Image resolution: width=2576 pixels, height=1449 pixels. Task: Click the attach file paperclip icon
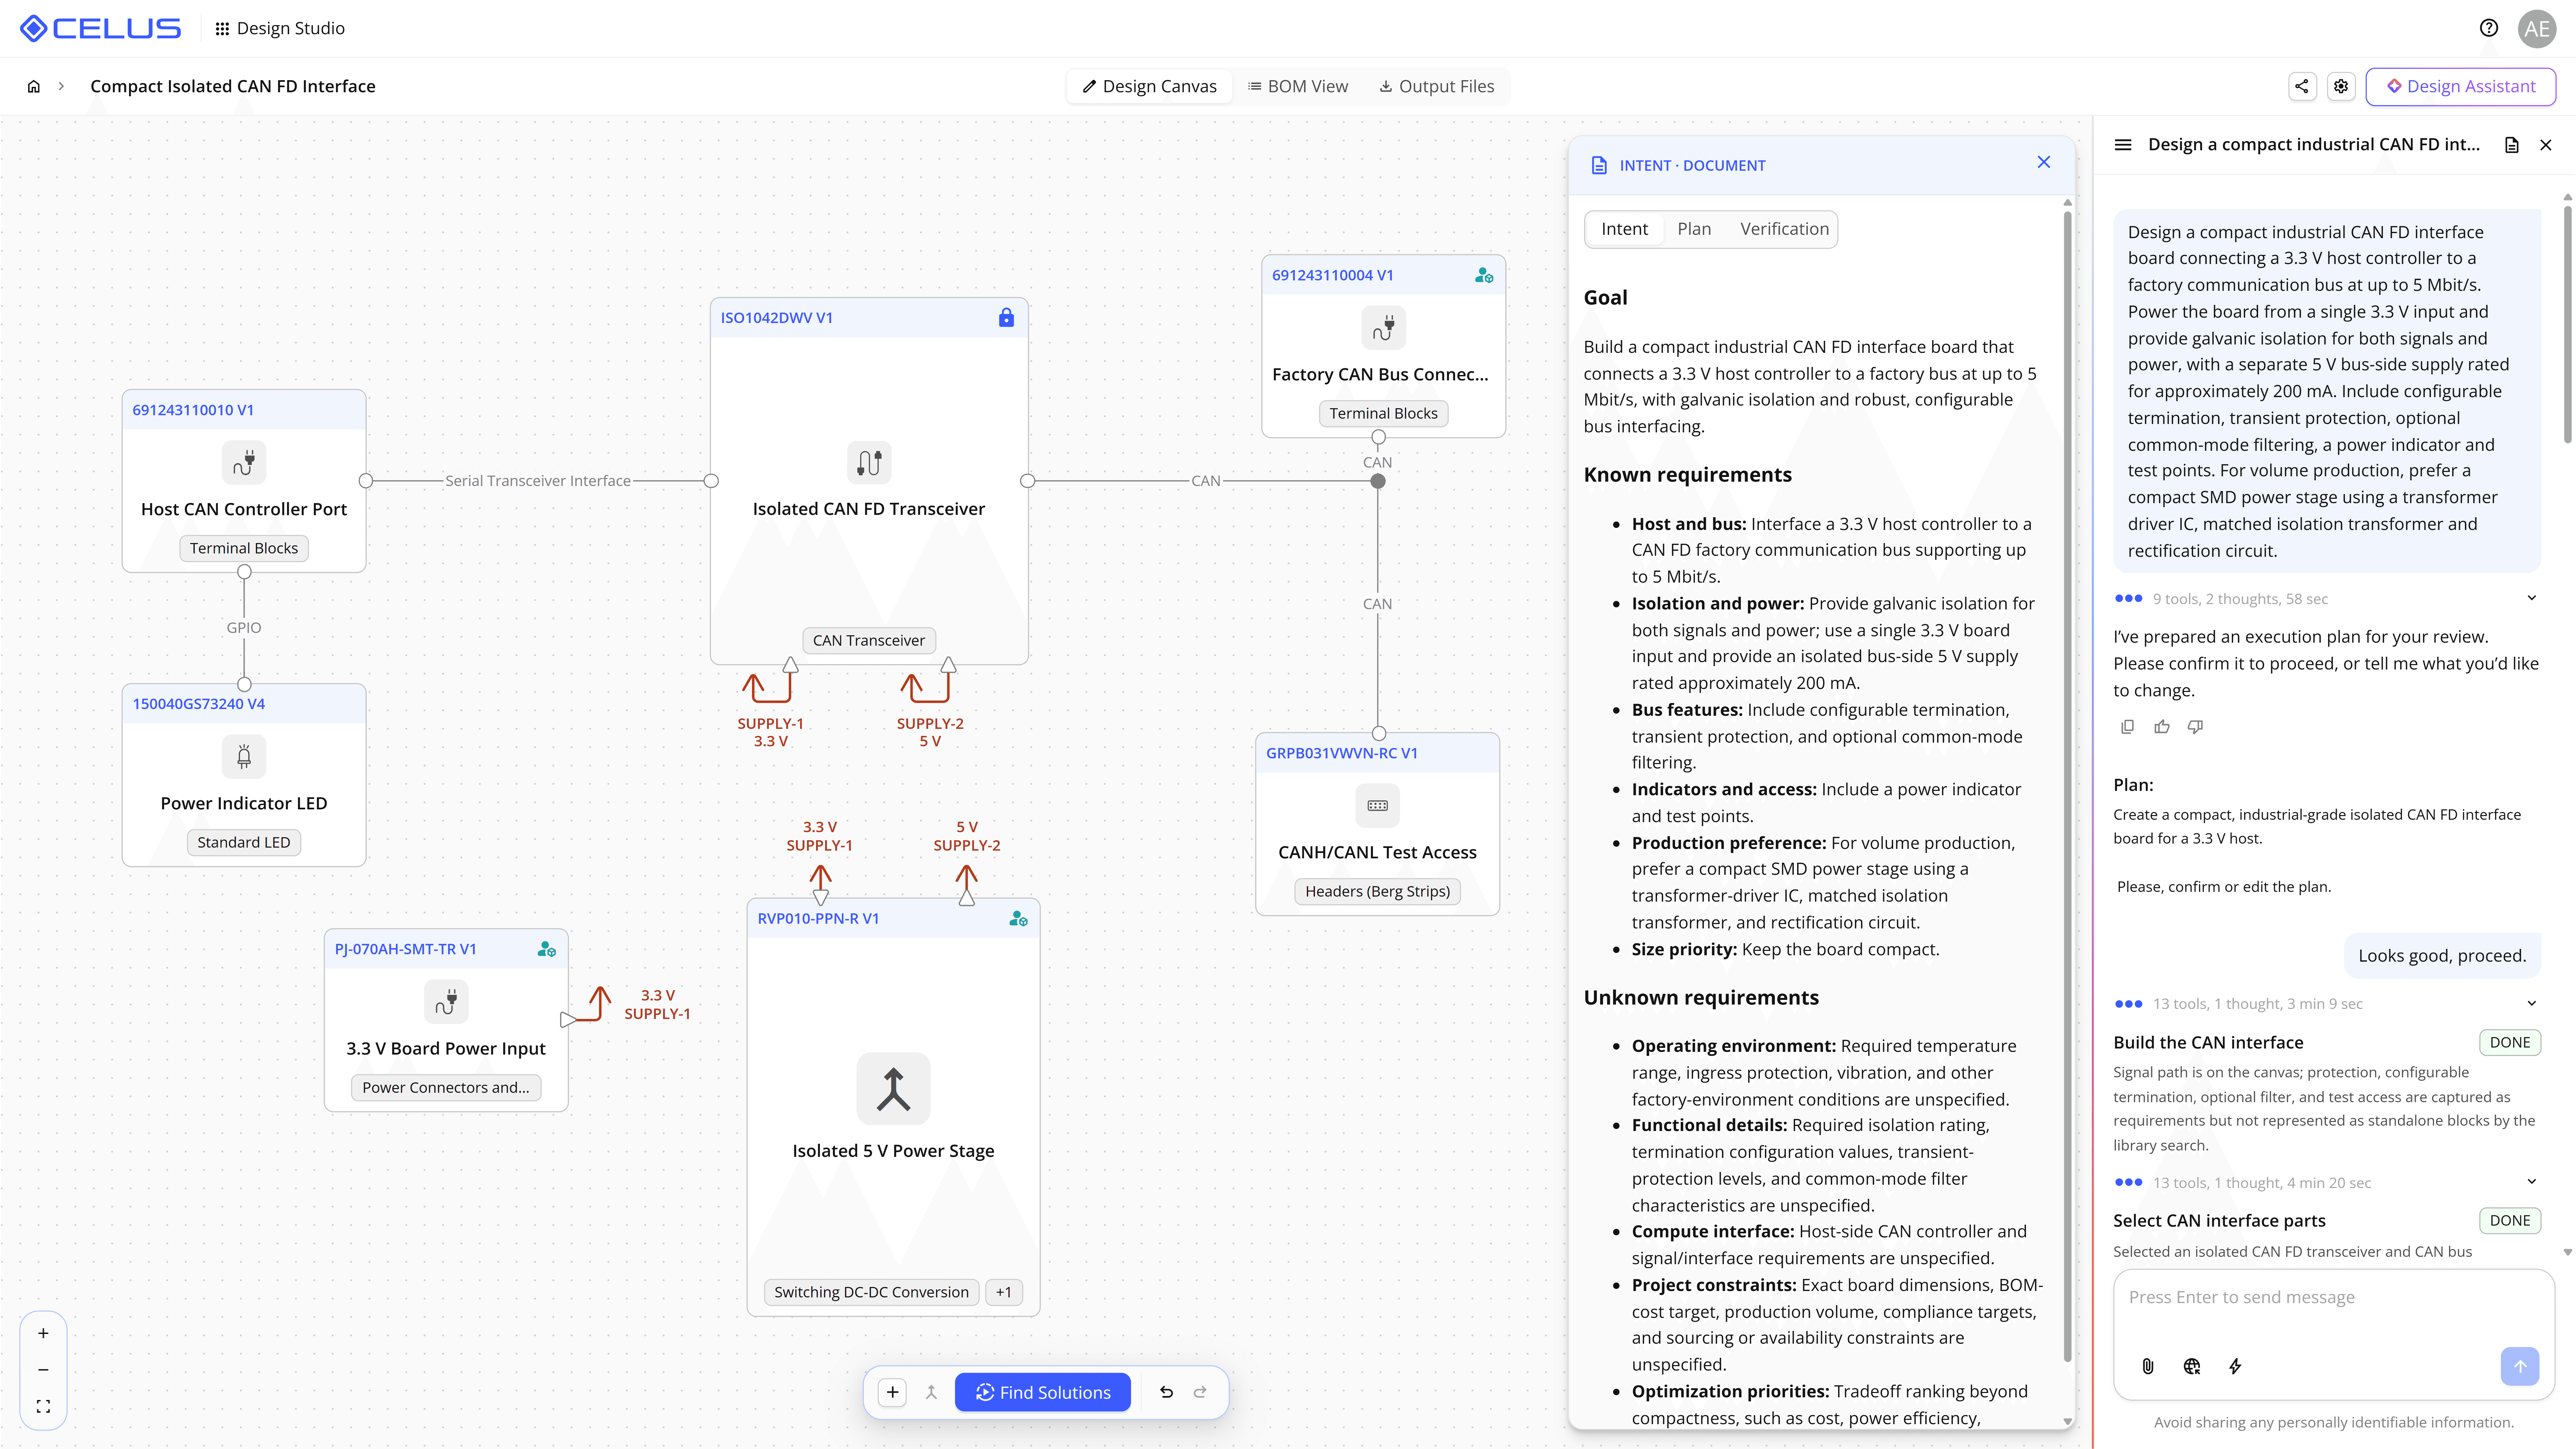pyautogui.click(x=2148, y=1366)
